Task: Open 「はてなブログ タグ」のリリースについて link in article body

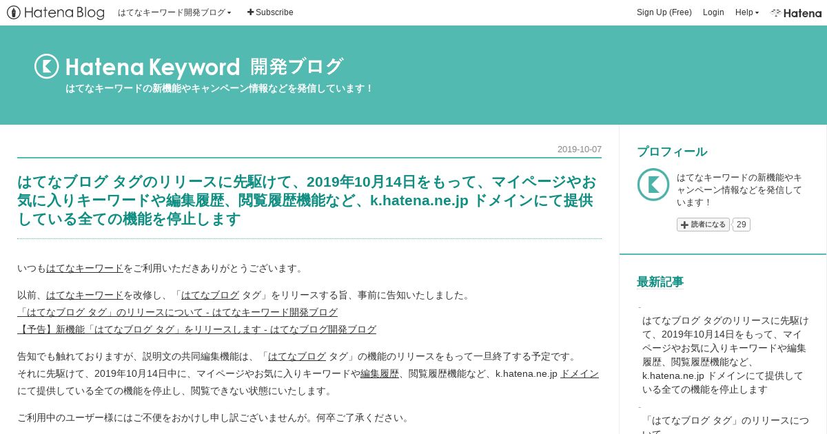Action: point(178,312)
